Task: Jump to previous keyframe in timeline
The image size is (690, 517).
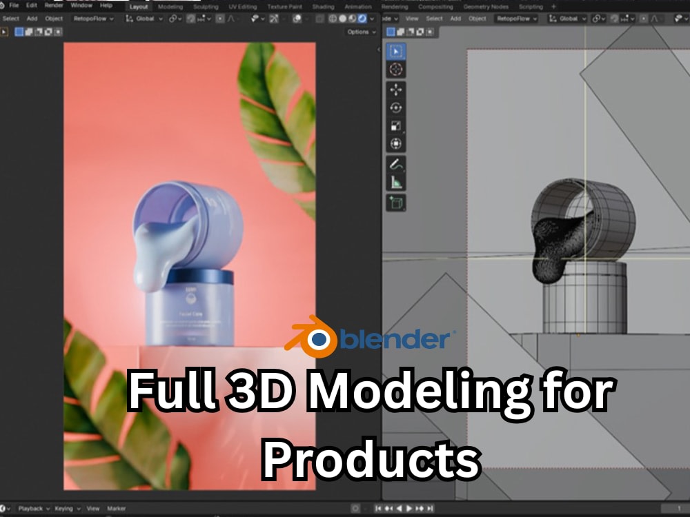Action: (388, 508)
